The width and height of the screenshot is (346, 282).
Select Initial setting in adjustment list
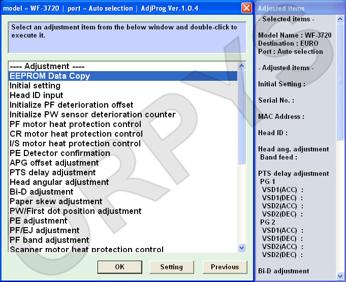click(123, 85)
